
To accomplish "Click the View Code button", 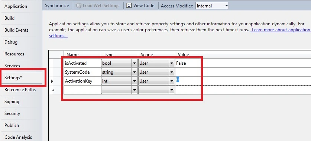I will (x=140, y=6).
